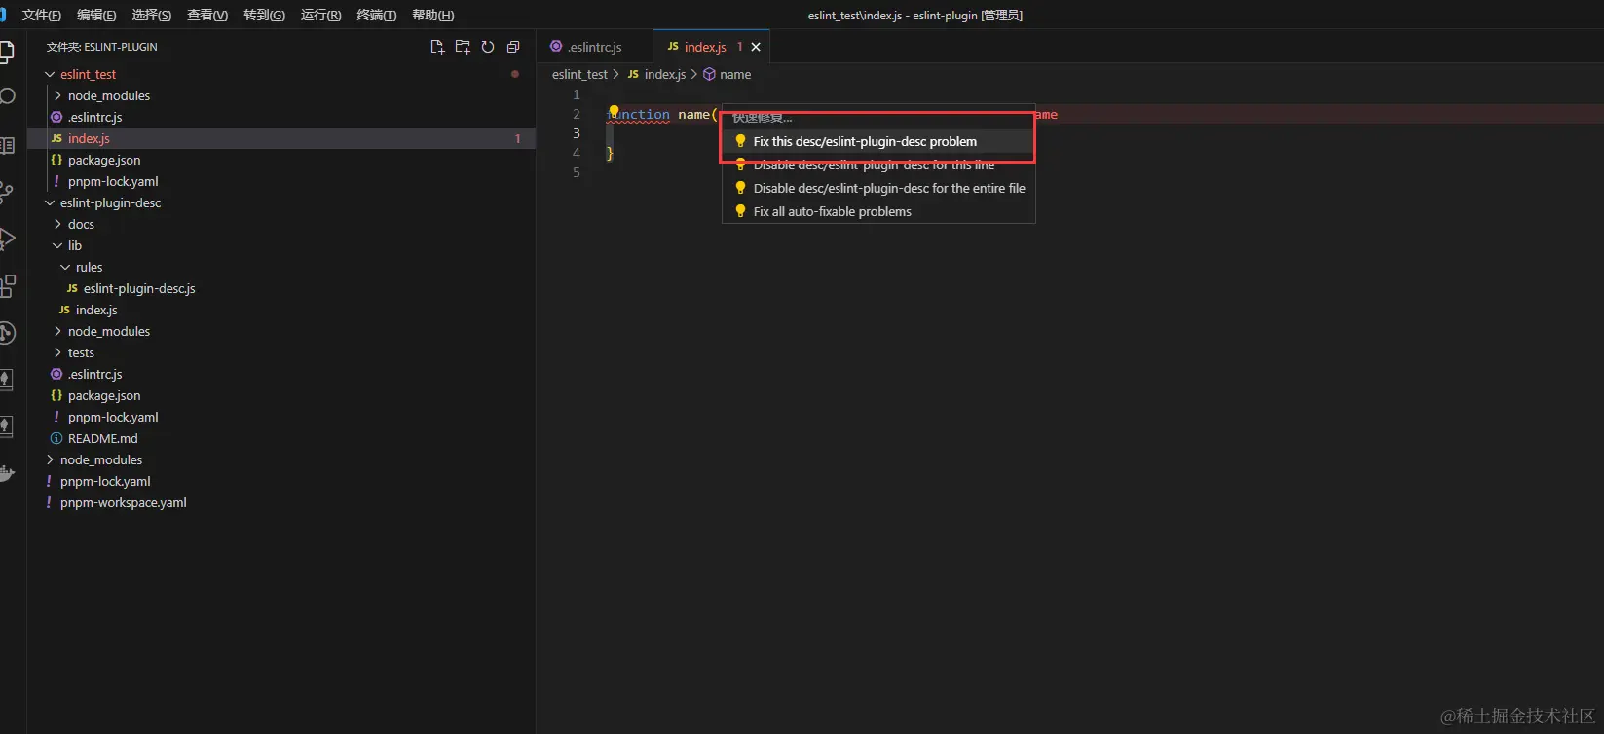The height and width of the screenshot is (734, 1604).
Task: Open index.js inside the lib folder
Action: (x=281, y=310)
